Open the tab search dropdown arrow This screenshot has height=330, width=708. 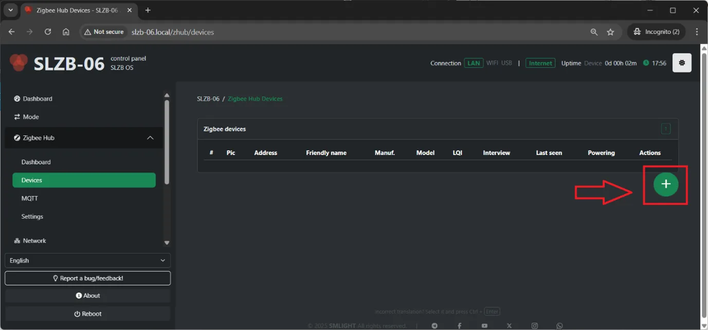[x=10, y=10]
